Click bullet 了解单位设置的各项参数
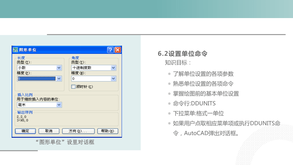Image resolution: width=293 pixels, height=165 pixels. 203,74
